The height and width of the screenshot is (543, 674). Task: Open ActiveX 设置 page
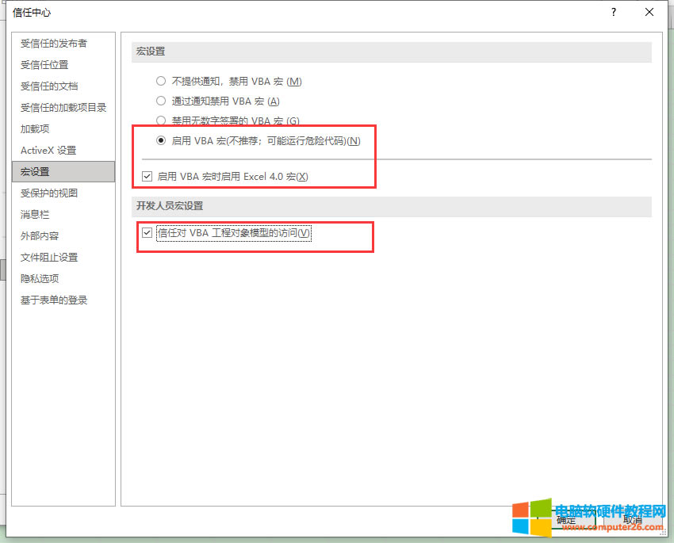(x=48, y=151)
